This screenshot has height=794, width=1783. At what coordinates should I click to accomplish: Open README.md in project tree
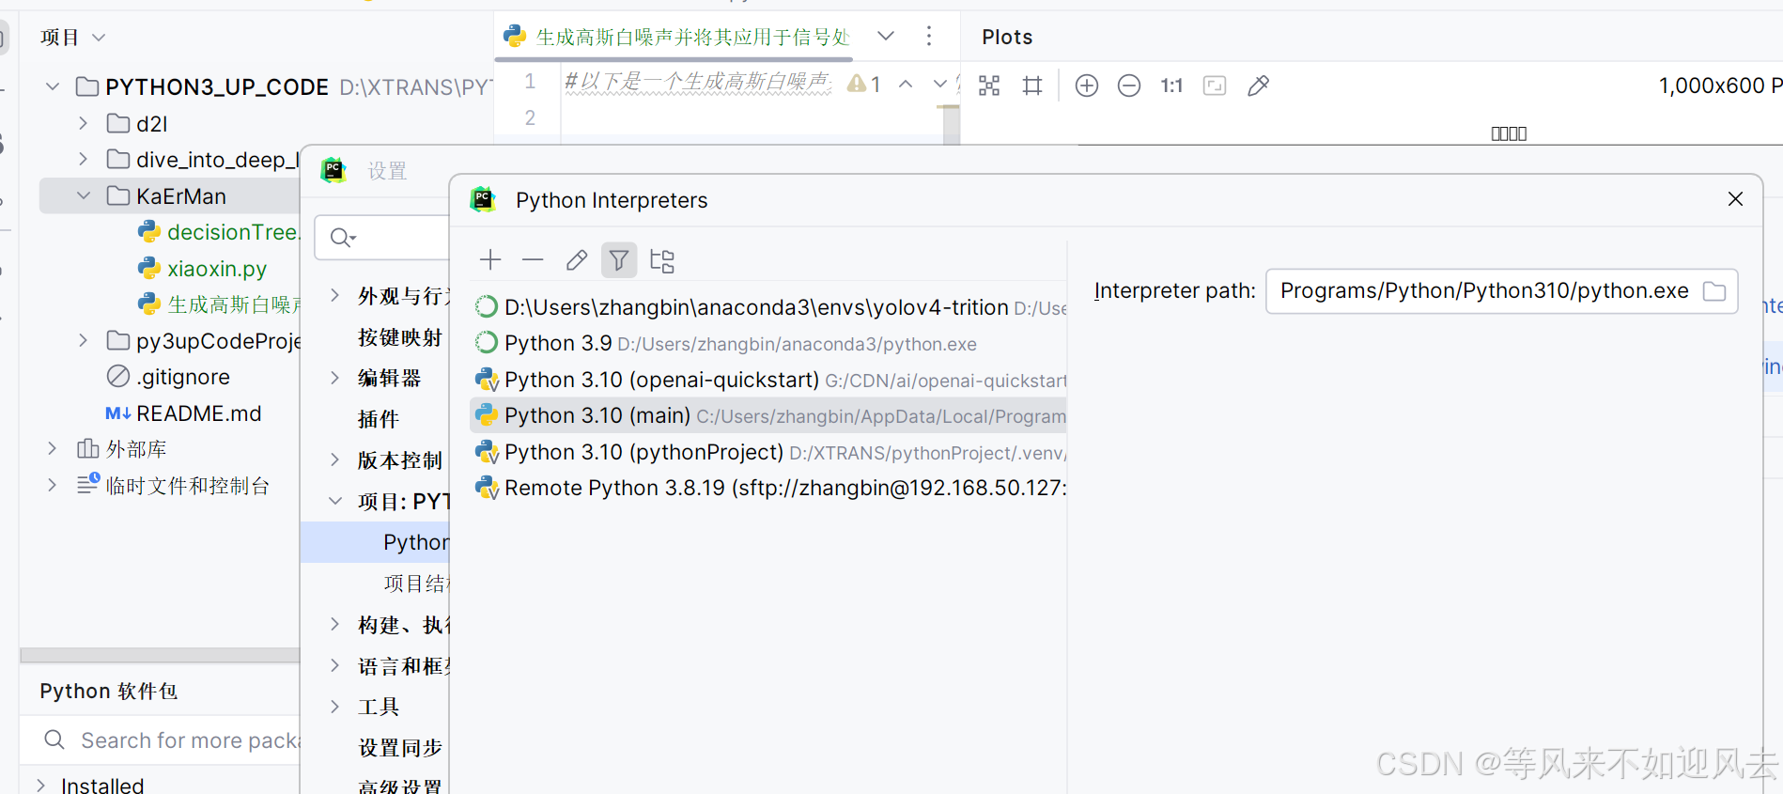pos(183,413)
